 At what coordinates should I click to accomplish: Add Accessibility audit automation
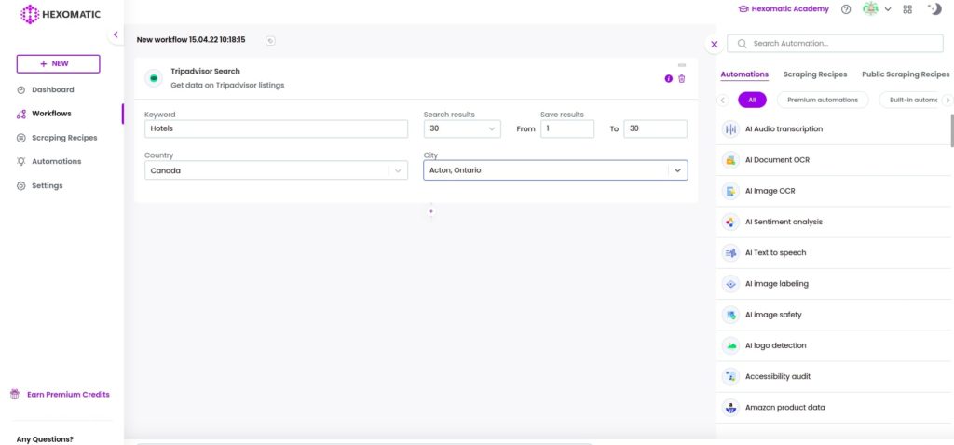pyautogui.click(x=834, y=377)
